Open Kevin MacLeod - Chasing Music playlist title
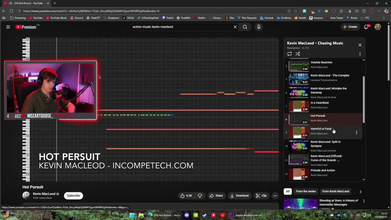 (315, 43)
